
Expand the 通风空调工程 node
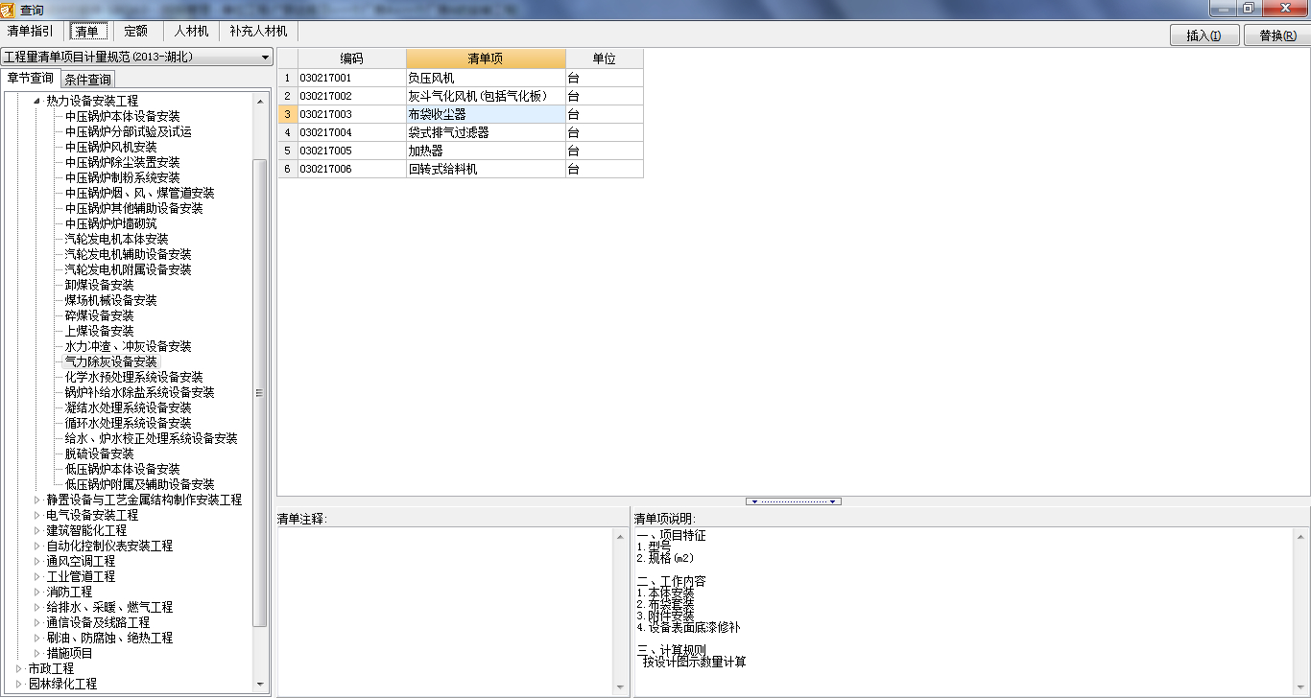pyautogui.click(x=37, y=561)
